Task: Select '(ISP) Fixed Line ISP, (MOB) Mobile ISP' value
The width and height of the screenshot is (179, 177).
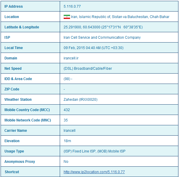Action: click(94, 151)
